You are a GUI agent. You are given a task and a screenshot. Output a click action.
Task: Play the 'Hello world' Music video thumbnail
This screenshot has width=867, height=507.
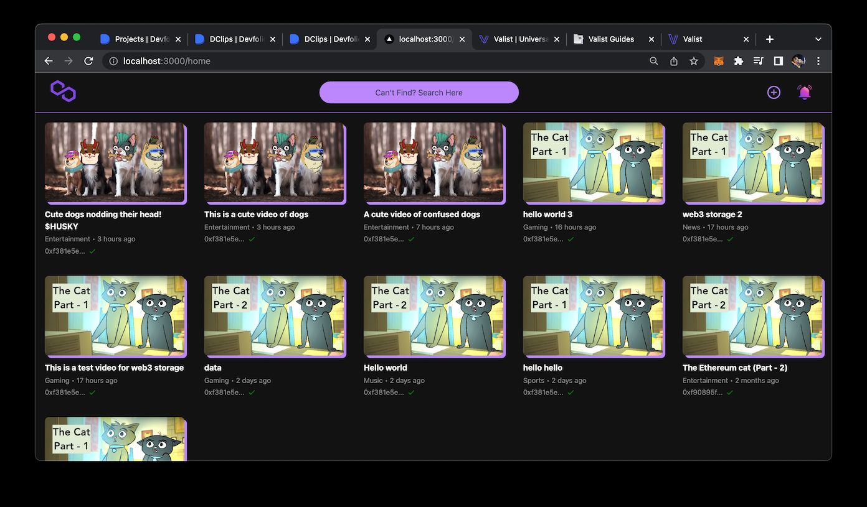coord(433,316)
